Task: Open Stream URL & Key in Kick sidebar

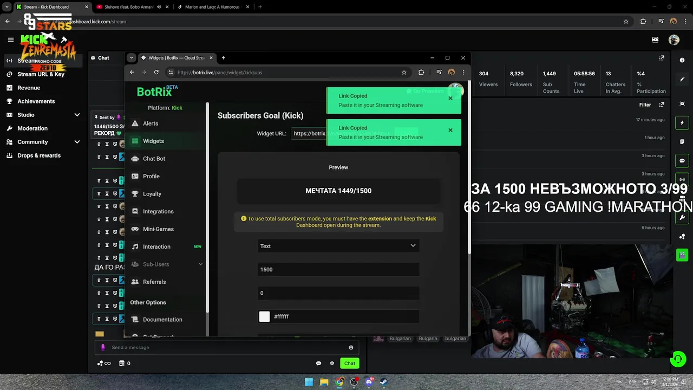Action: click(x=41, y=74)
